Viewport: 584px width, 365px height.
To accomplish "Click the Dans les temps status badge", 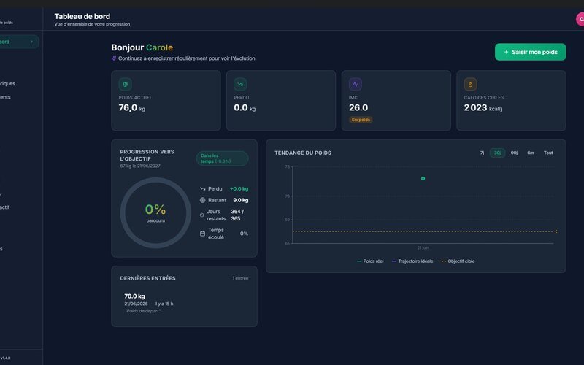I will (223, 158).
